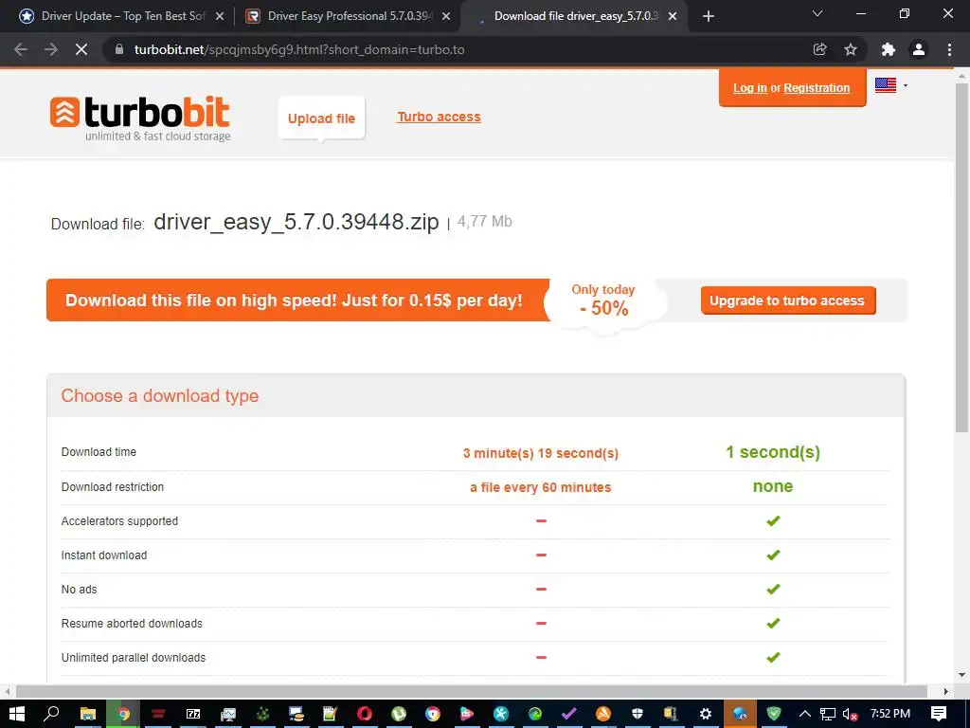Screen dimensions: 970x728
Task: Open the notification center icon
Action: (x=939, y=714)
